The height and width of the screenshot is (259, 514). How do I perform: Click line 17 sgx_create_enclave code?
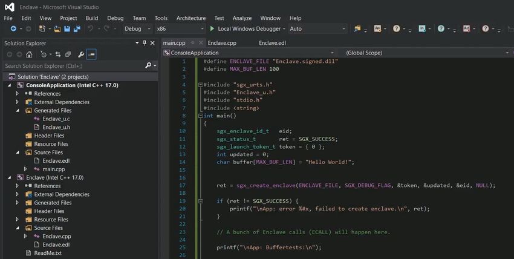click(356, 186)
